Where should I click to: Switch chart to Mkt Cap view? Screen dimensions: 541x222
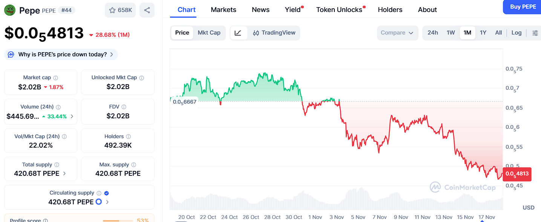point(209,33)
